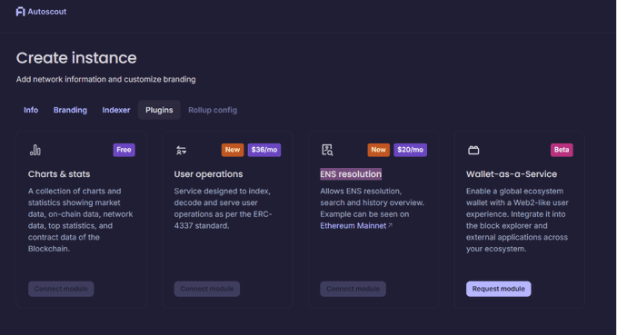The image size is (617, 335).
Task: Click the 'Add network information and customize branding' subtitle
Action: pos(105,79)
